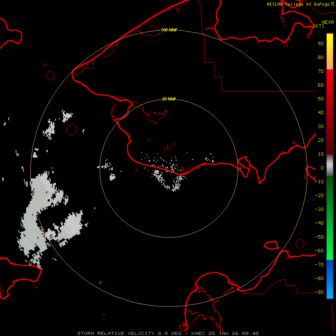
Task: Click the "50 NMI" range ring label
Action: click(169, 99)
